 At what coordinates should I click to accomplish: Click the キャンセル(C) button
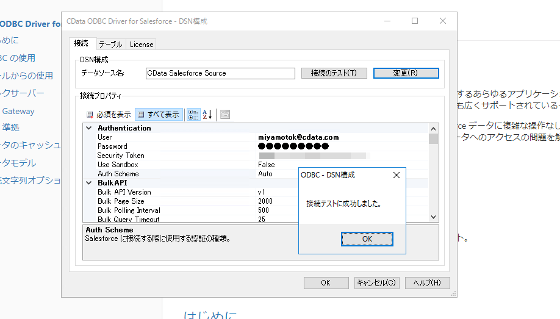click(x=376, y=283)
